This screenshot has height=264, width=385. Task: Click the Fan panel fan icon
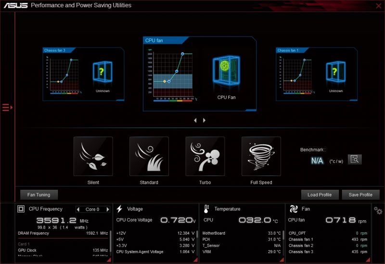tap(294, 209)
